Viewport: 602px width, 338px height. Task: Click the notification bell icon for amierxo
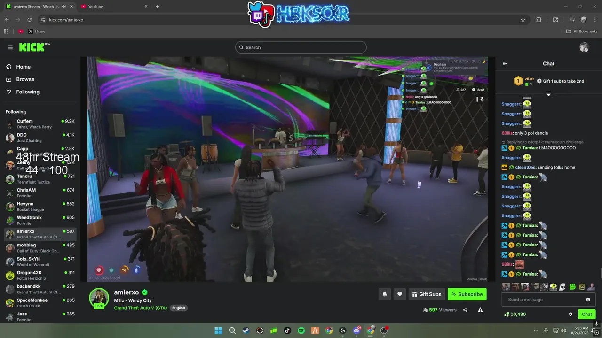tap(384, 294)
